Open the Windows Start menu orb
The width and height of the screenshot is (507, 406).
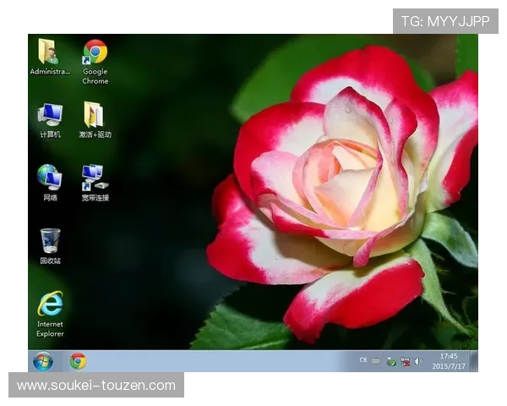click(x=42, y=361)
